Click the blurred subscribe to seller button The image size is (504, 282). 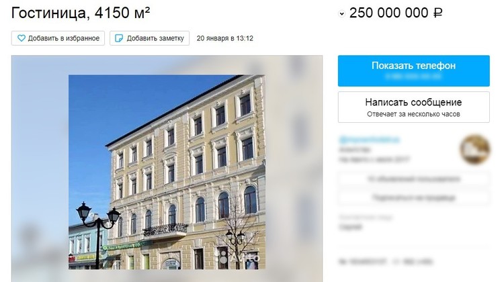(x=414, y=197)
